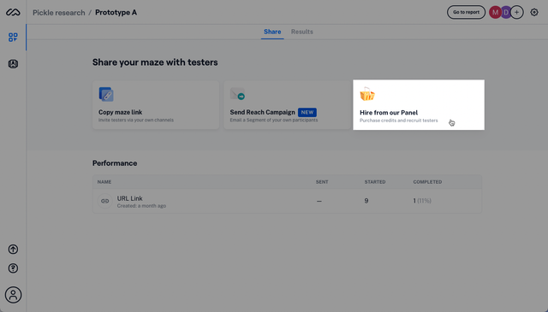The height and width of the screenshot is (312, 548).
Task: Select the Copy maze link card
Action: [156, 105]
